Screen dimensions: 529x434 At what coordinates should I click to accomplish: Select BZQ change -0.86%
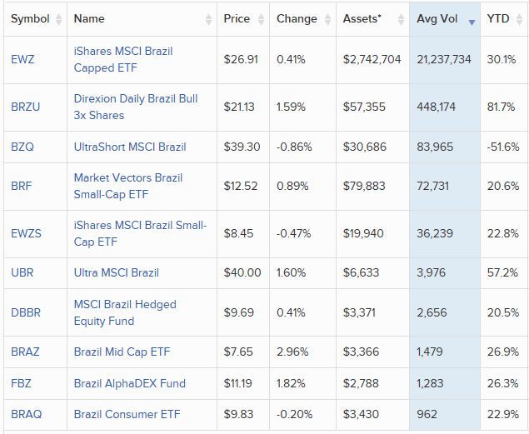[294, 147]
